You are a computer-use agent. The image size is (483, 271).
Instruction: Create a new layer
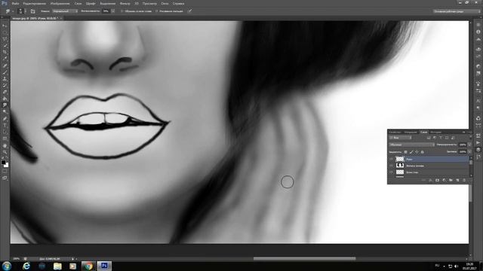[x=457, y=180]
